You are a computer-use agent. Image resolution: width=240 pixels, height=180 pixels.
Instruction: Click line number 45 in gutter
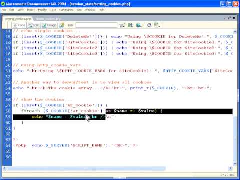click(x=8, y=36)
